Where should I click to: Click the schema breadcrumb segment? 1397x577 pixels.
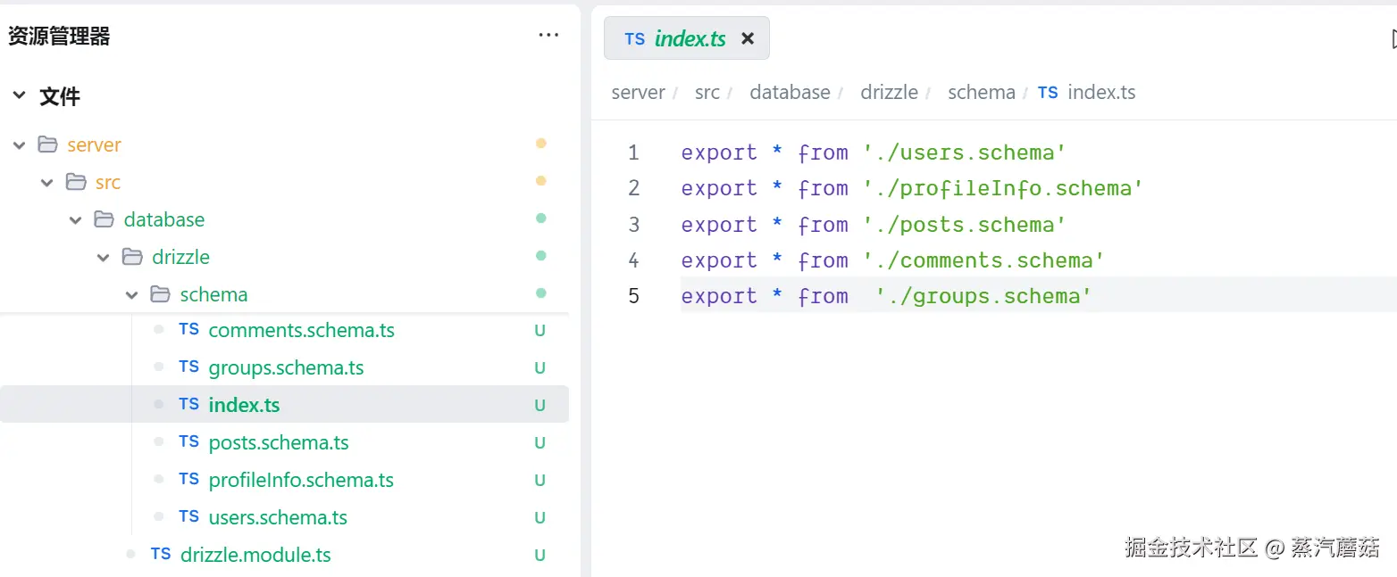(x=981, y=93)
